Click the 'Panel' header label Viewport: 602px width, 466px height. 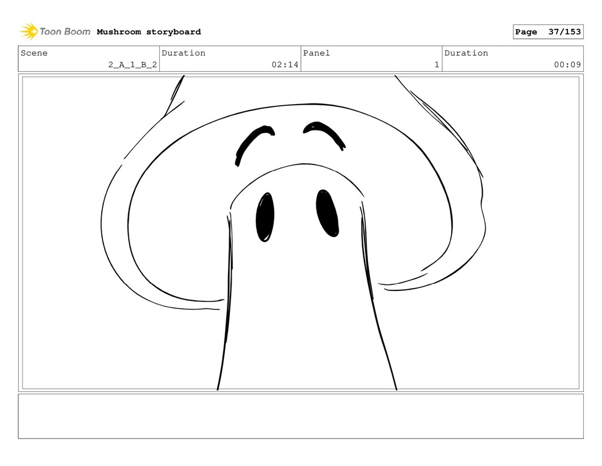[x=316, y=53]
